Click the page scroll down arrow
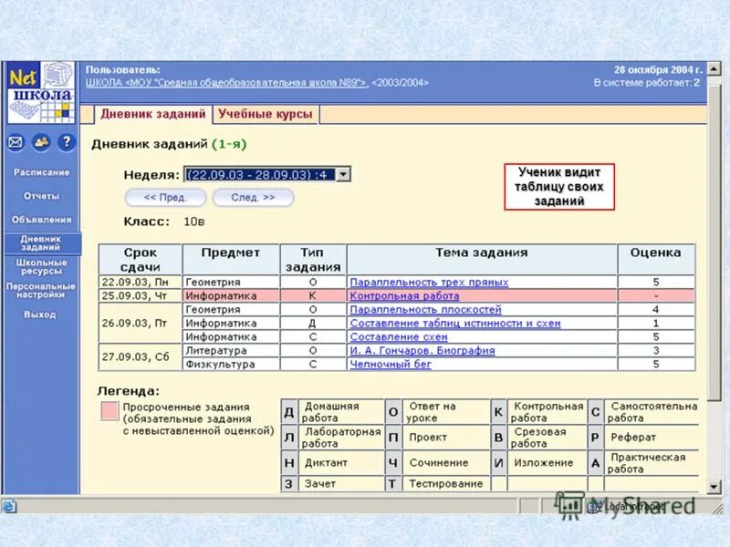730x547 pixels. pyautogui.click(x=714, y=487)
